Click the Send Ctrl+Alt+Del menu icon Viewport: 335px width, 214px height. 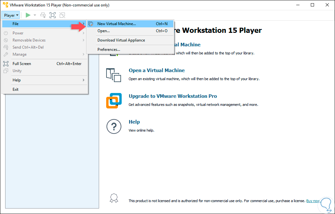click(6, 47)
